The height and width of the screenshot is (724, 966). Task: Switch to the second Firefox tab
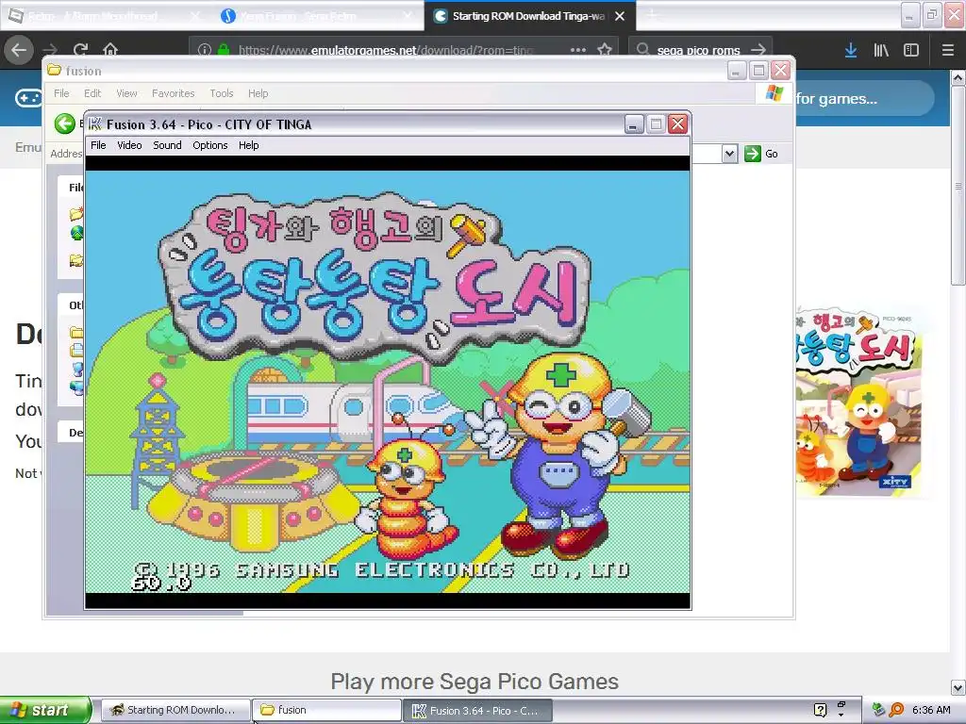(x=316, y=16)
